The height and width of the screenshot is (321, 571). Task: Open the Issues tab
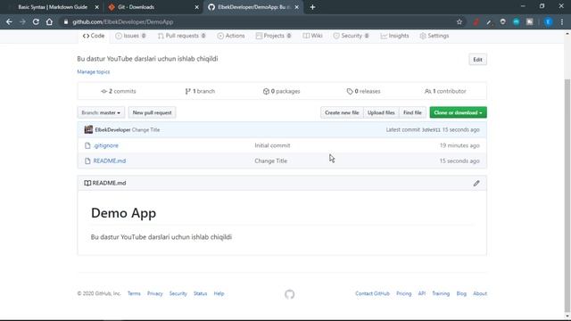point(130,36)
